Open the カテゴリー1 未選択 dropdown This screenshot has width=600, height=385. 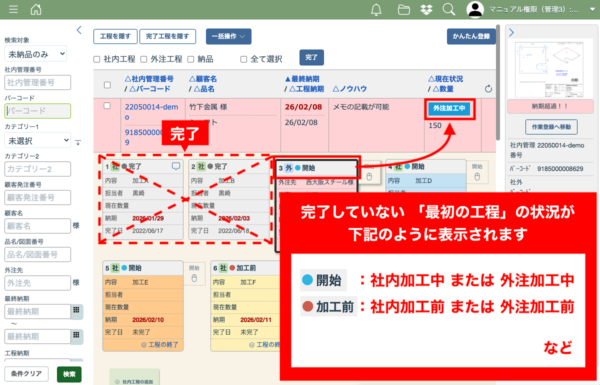pyautogui.click(x=37, y=140)
